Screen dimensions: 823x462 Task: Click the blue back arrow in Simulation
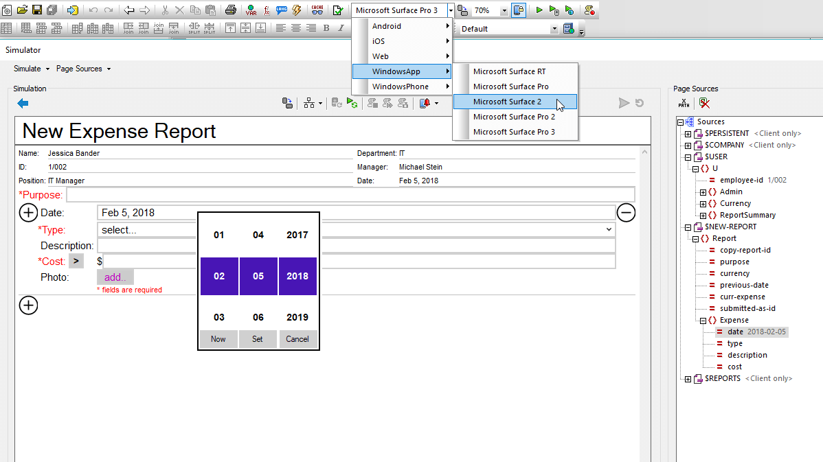pos(23,103)
